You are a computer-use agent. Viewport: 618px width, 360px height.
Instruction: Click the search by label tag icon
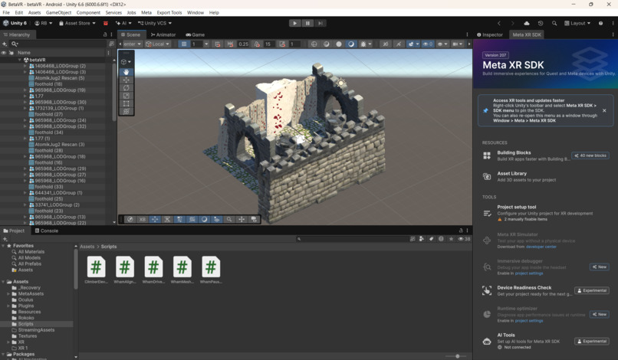coord(431,239)
